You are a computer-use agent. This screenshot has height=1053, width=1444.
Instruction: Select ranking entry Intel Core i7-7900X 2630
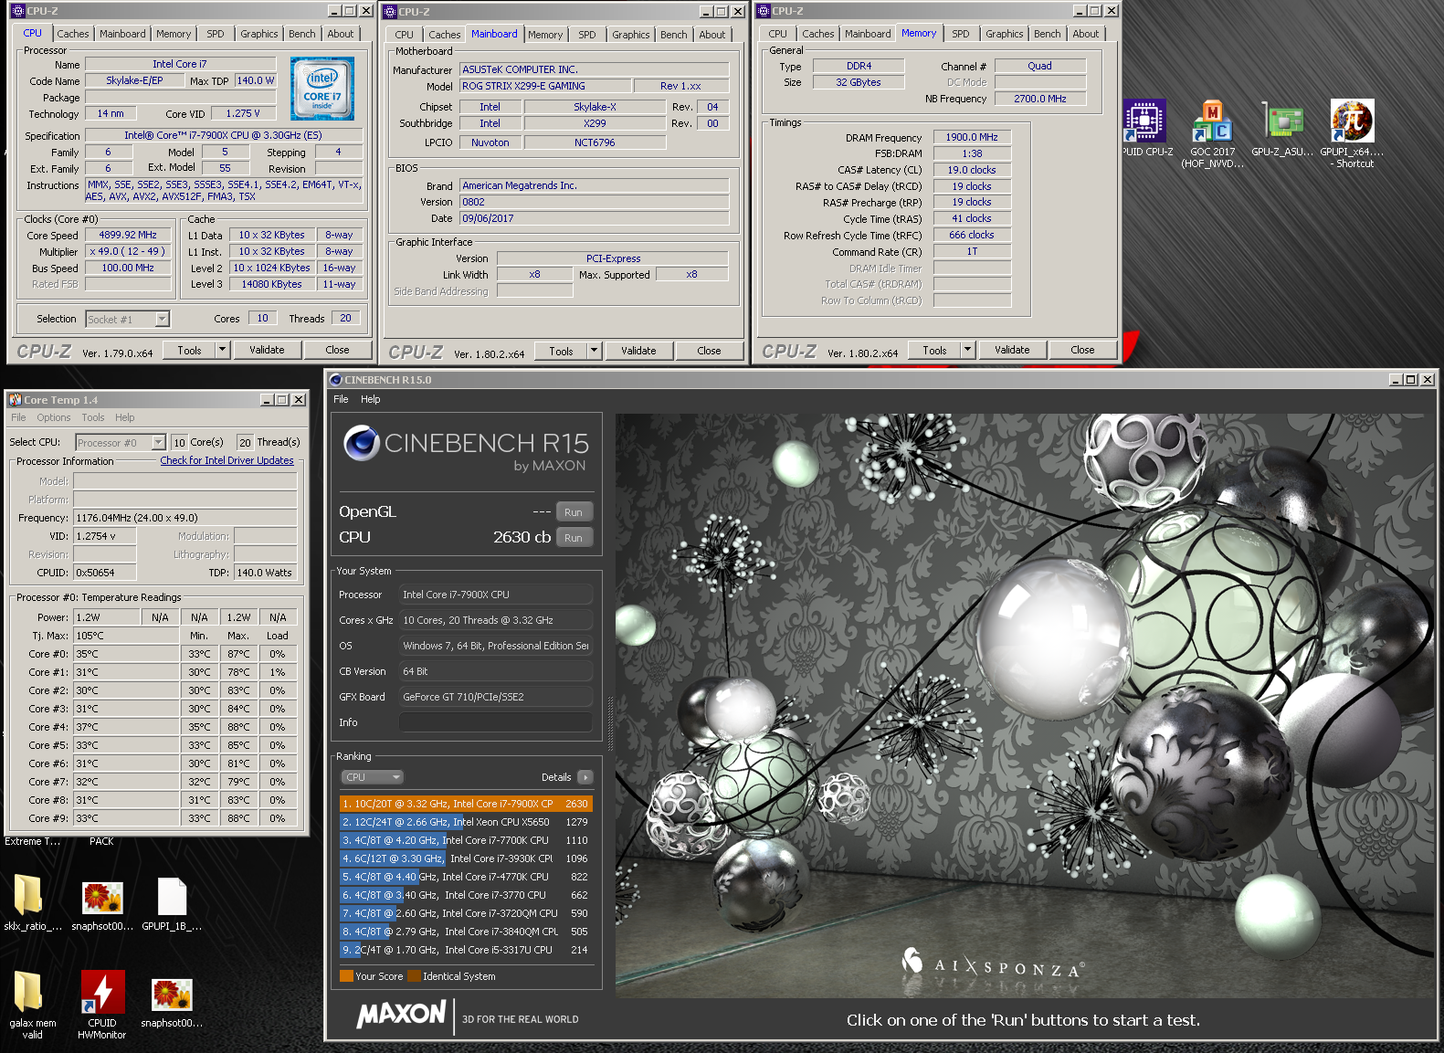click(x=466, y=804)
